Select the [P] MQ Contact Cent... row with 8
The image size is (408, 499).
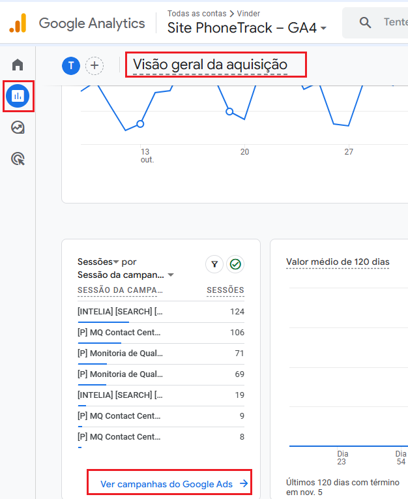[x=161, y=437]
